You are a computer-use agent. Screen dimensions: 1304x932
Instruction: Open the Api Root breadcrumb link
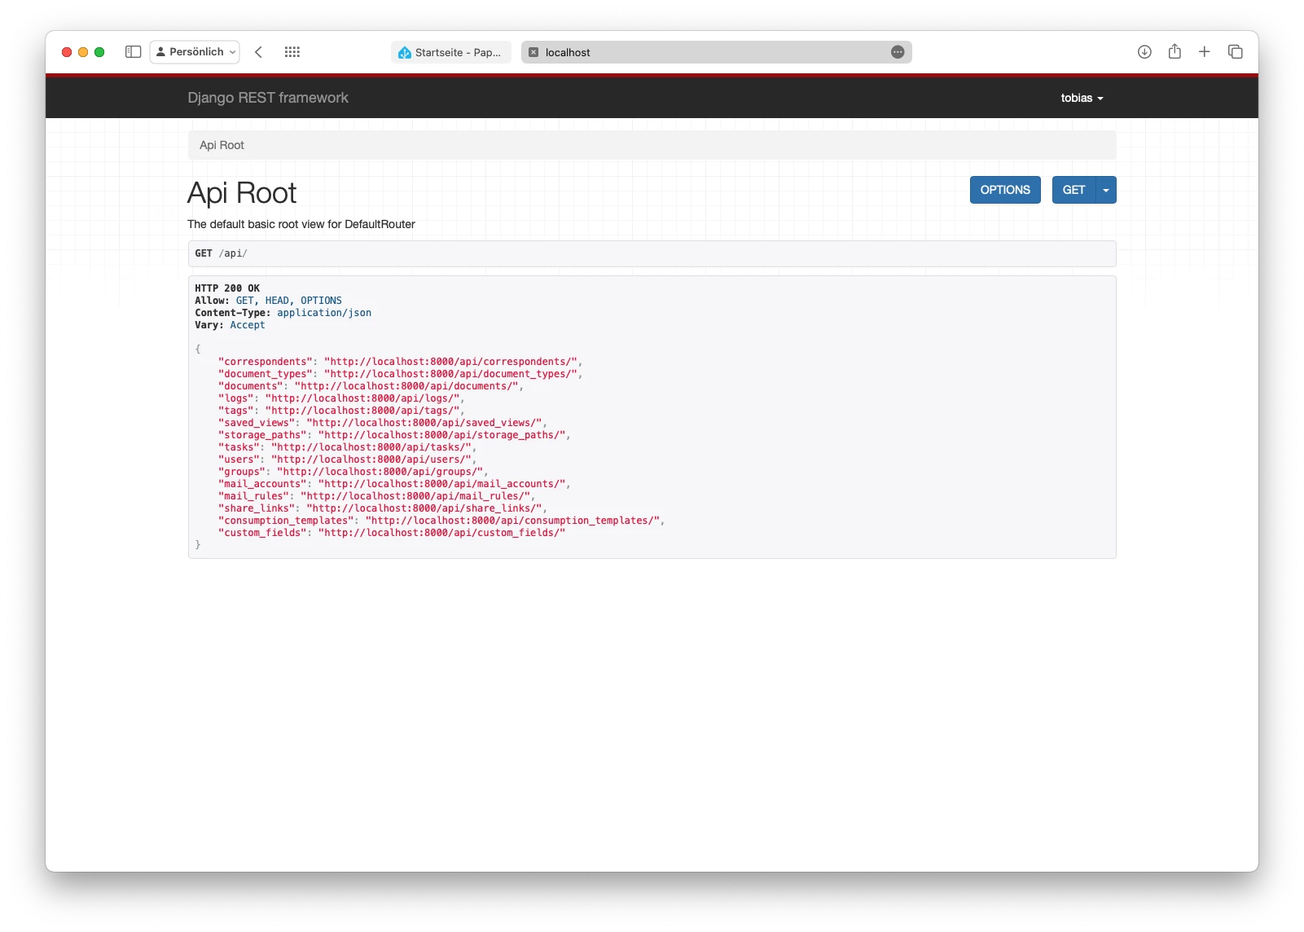click(223, 145)
